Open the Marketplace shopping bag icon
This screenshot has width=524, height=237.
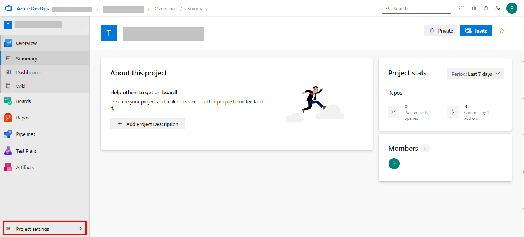point(474,8)
